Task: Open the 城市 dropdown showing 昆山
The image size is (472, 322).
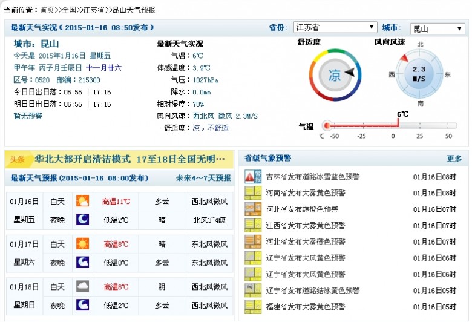Action: pos(438,28)
